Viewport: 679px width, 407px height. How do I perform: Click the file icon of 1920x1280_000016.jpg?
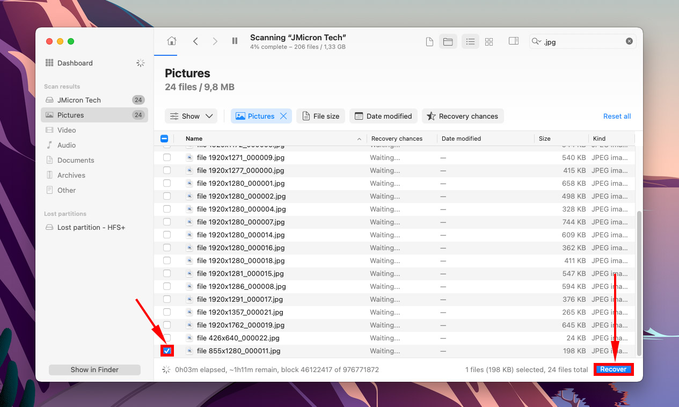point(189,248)
